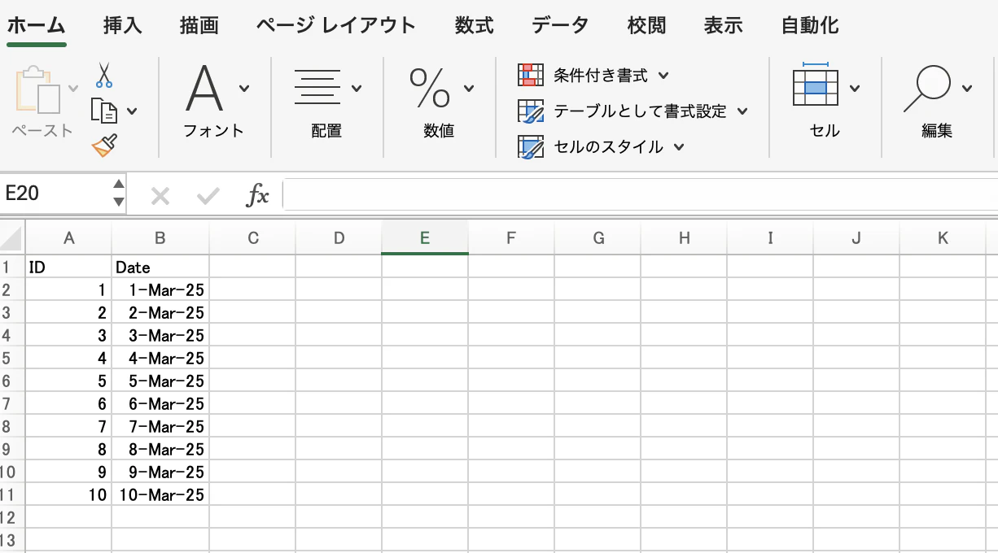998x553 pixels.
Task: Select the cell '4-Mar-25'
Action: pos(160,358)
